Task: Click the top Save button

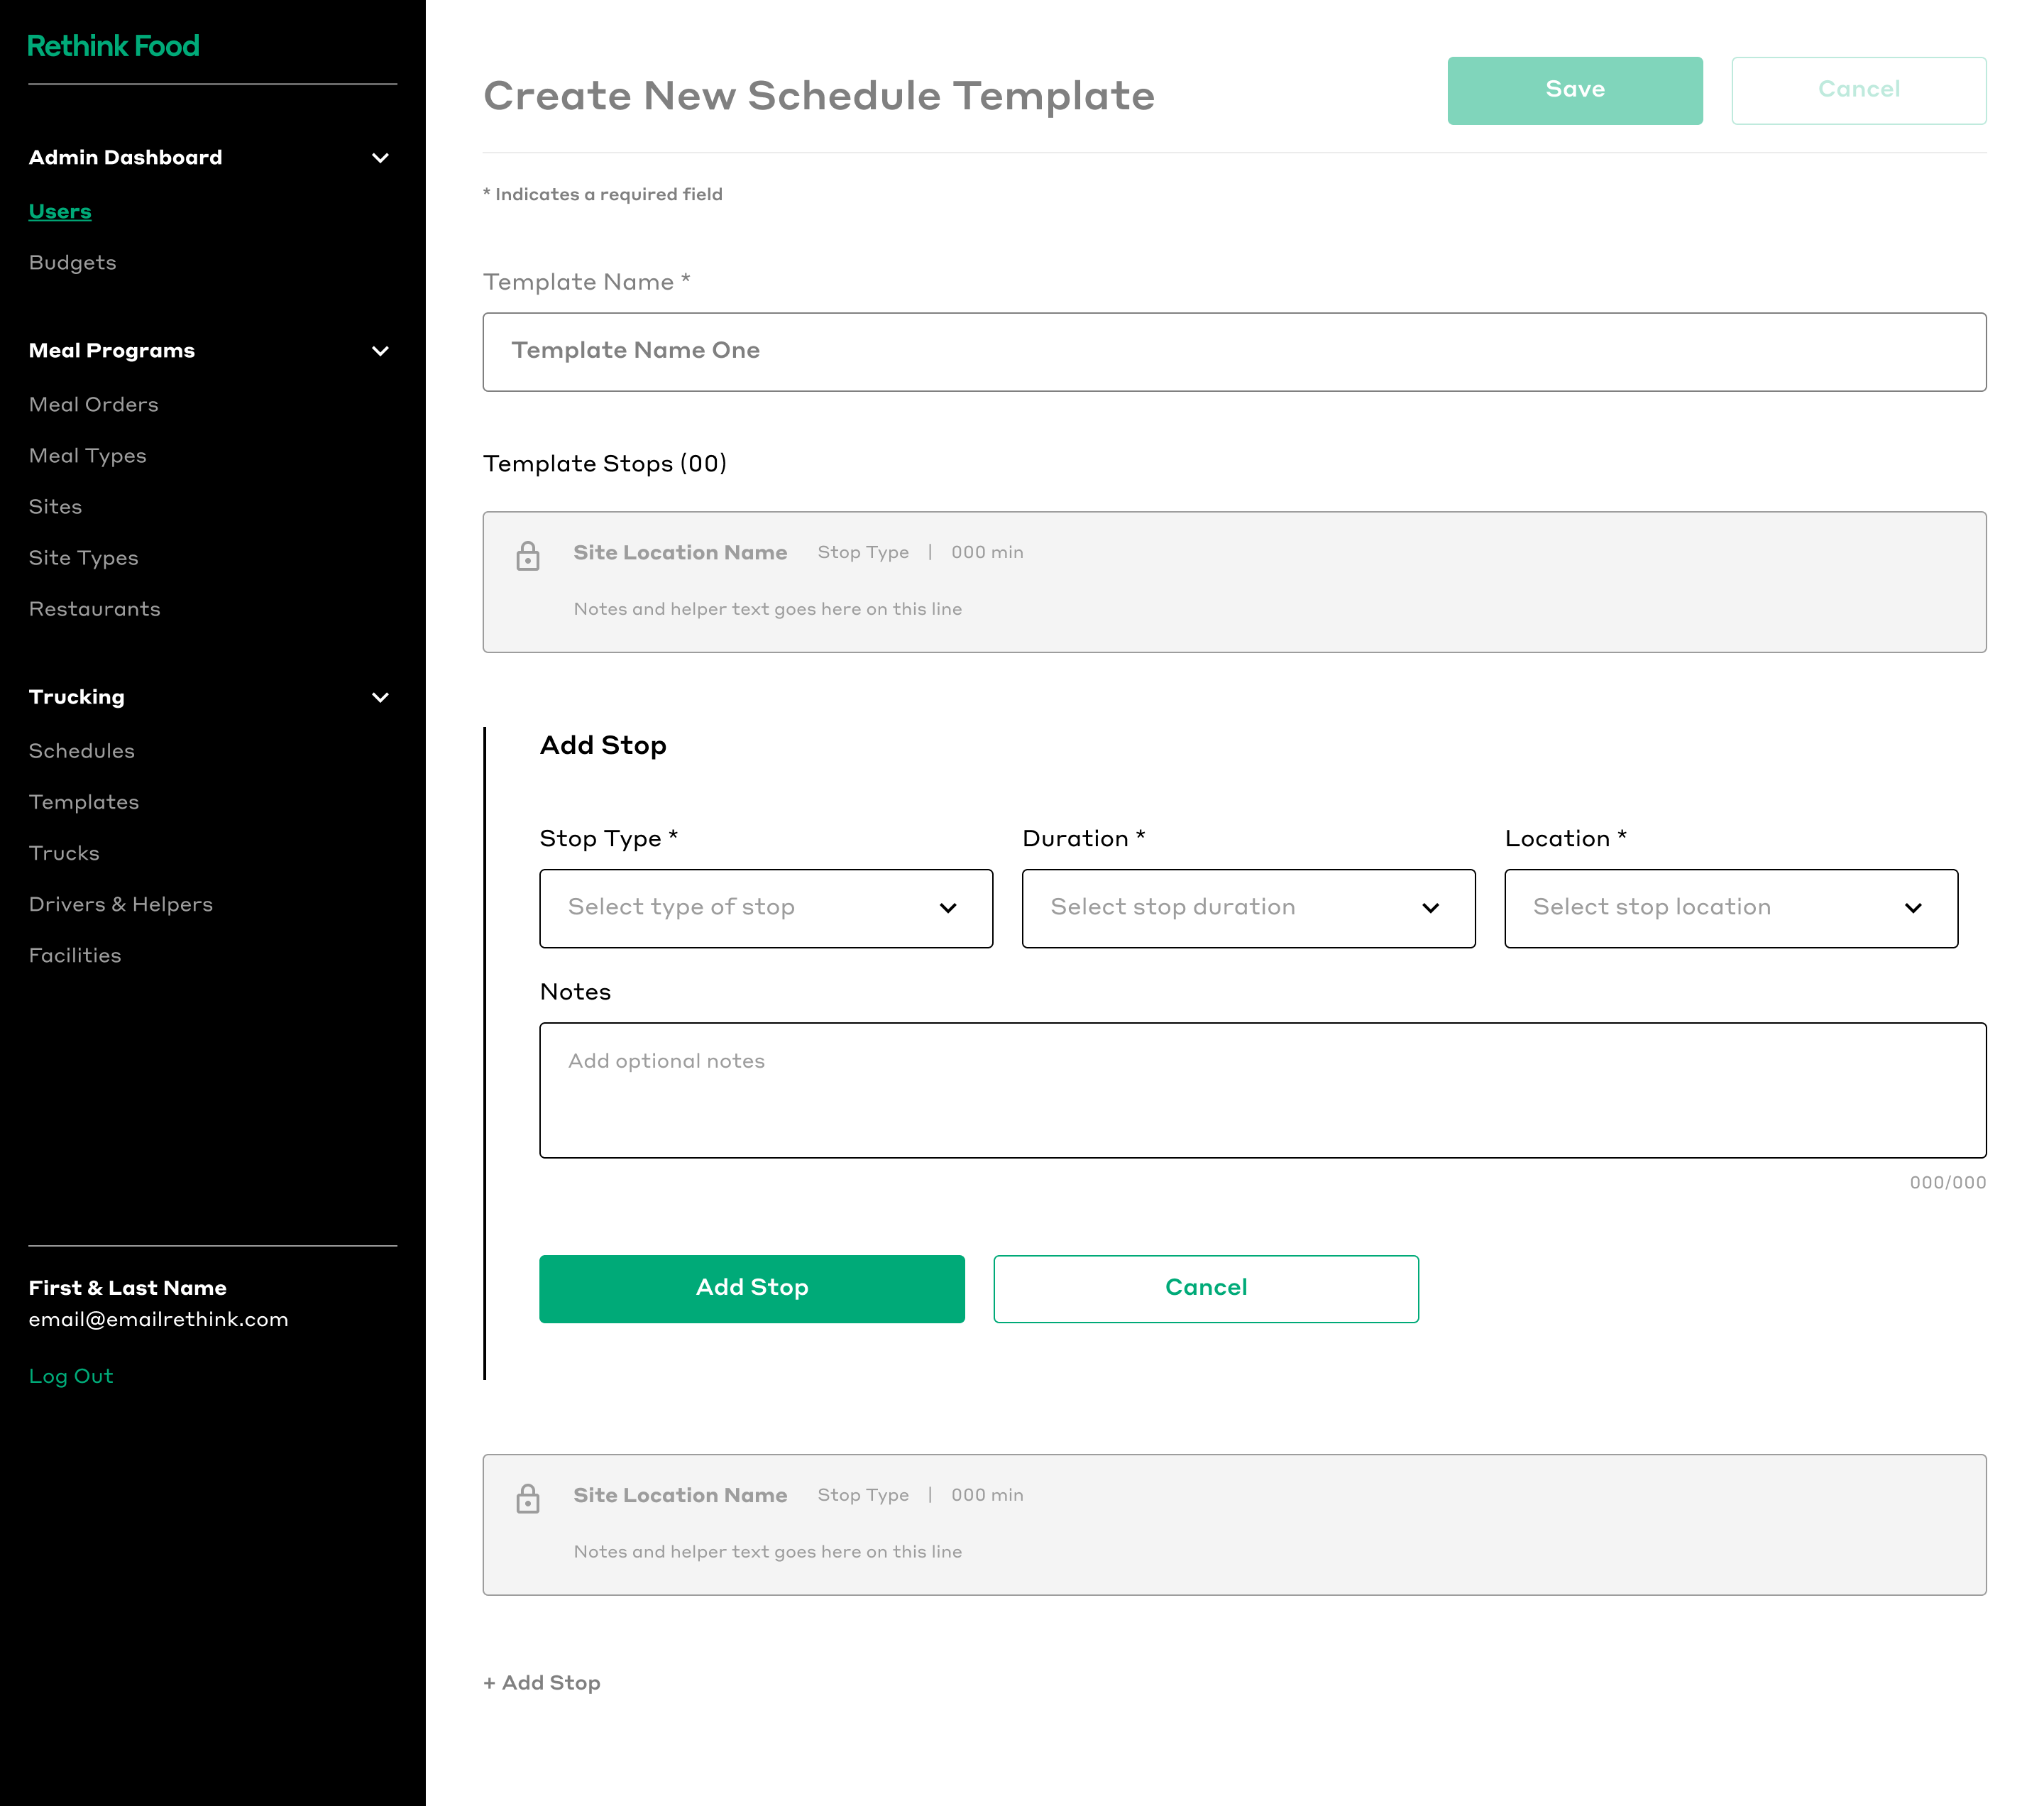Action: tap(1574, 90)
